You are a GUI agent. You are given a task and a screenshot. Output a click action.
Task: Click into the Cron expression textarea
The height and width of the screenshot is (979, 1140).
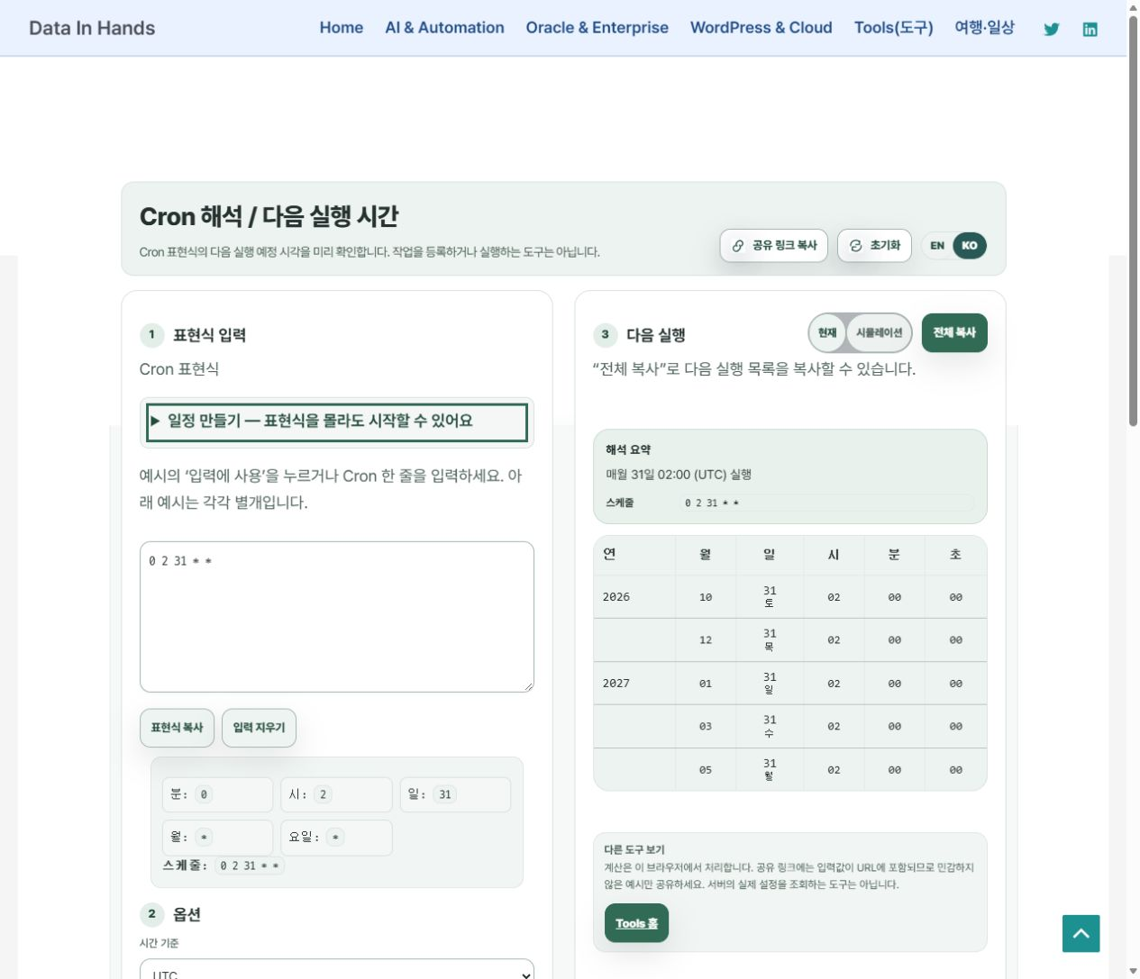[x=337, y=617]
